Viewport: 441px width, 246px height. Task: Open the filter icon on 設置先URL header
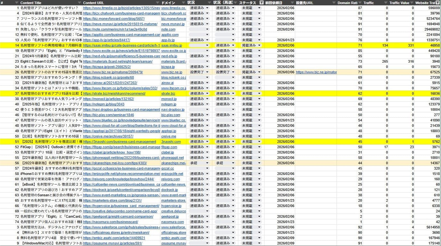coord(334,3)
